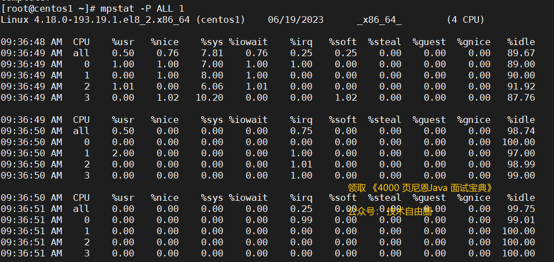Viewport: 554px width, 262px height.
Task: Click the %idle value '90.00'
Action: tap(521, 75)
